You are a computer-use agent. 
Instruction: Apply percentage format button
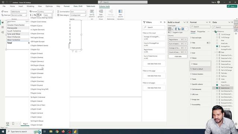(35, 15)
